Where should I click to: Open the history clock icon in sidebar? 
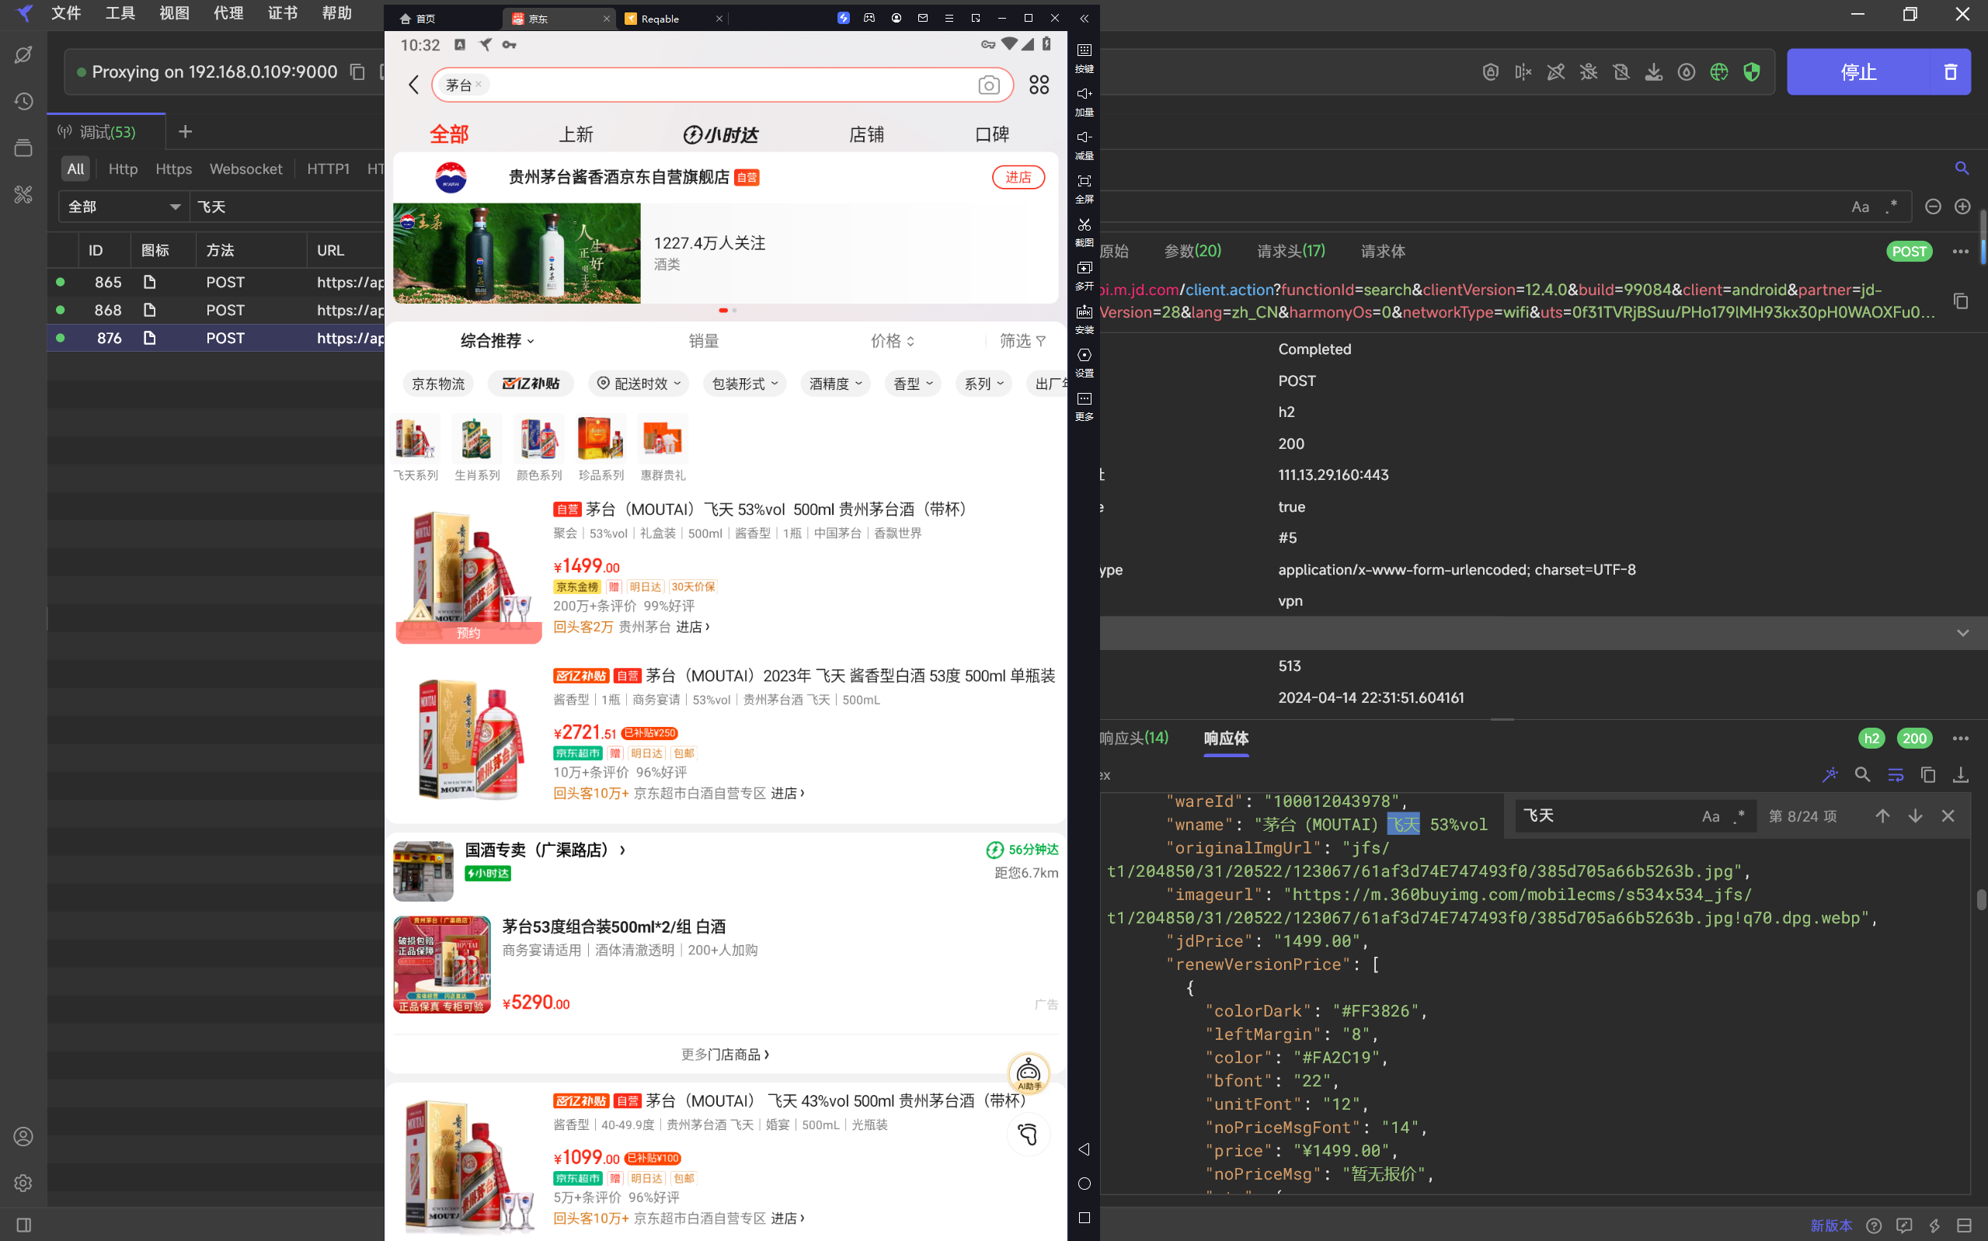23,102
